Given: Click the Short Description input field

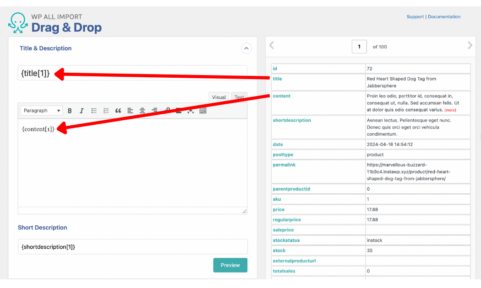Looking at the screenshot, I should [133, 247].
